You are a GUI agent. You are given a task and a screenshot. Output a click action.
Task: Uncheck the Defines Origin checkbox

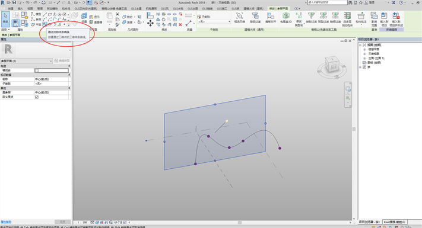tap(37, 97)
